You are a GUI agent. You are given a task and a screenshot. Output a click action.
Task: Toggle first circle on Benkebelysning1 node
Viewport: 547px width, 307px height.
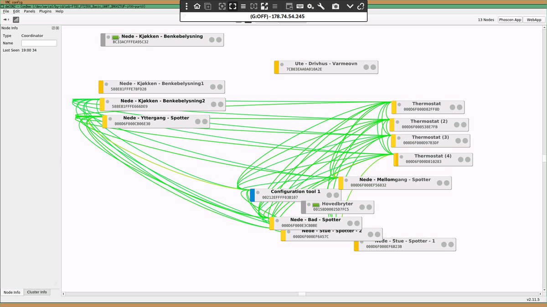pyautogui.click(x=213, y=87)
